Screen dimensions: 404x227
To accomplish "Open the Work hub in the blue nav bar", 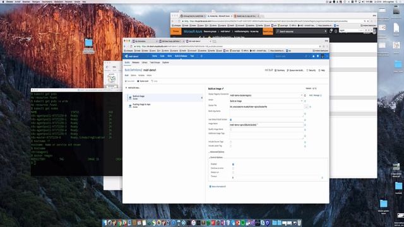I will (170, 56).
